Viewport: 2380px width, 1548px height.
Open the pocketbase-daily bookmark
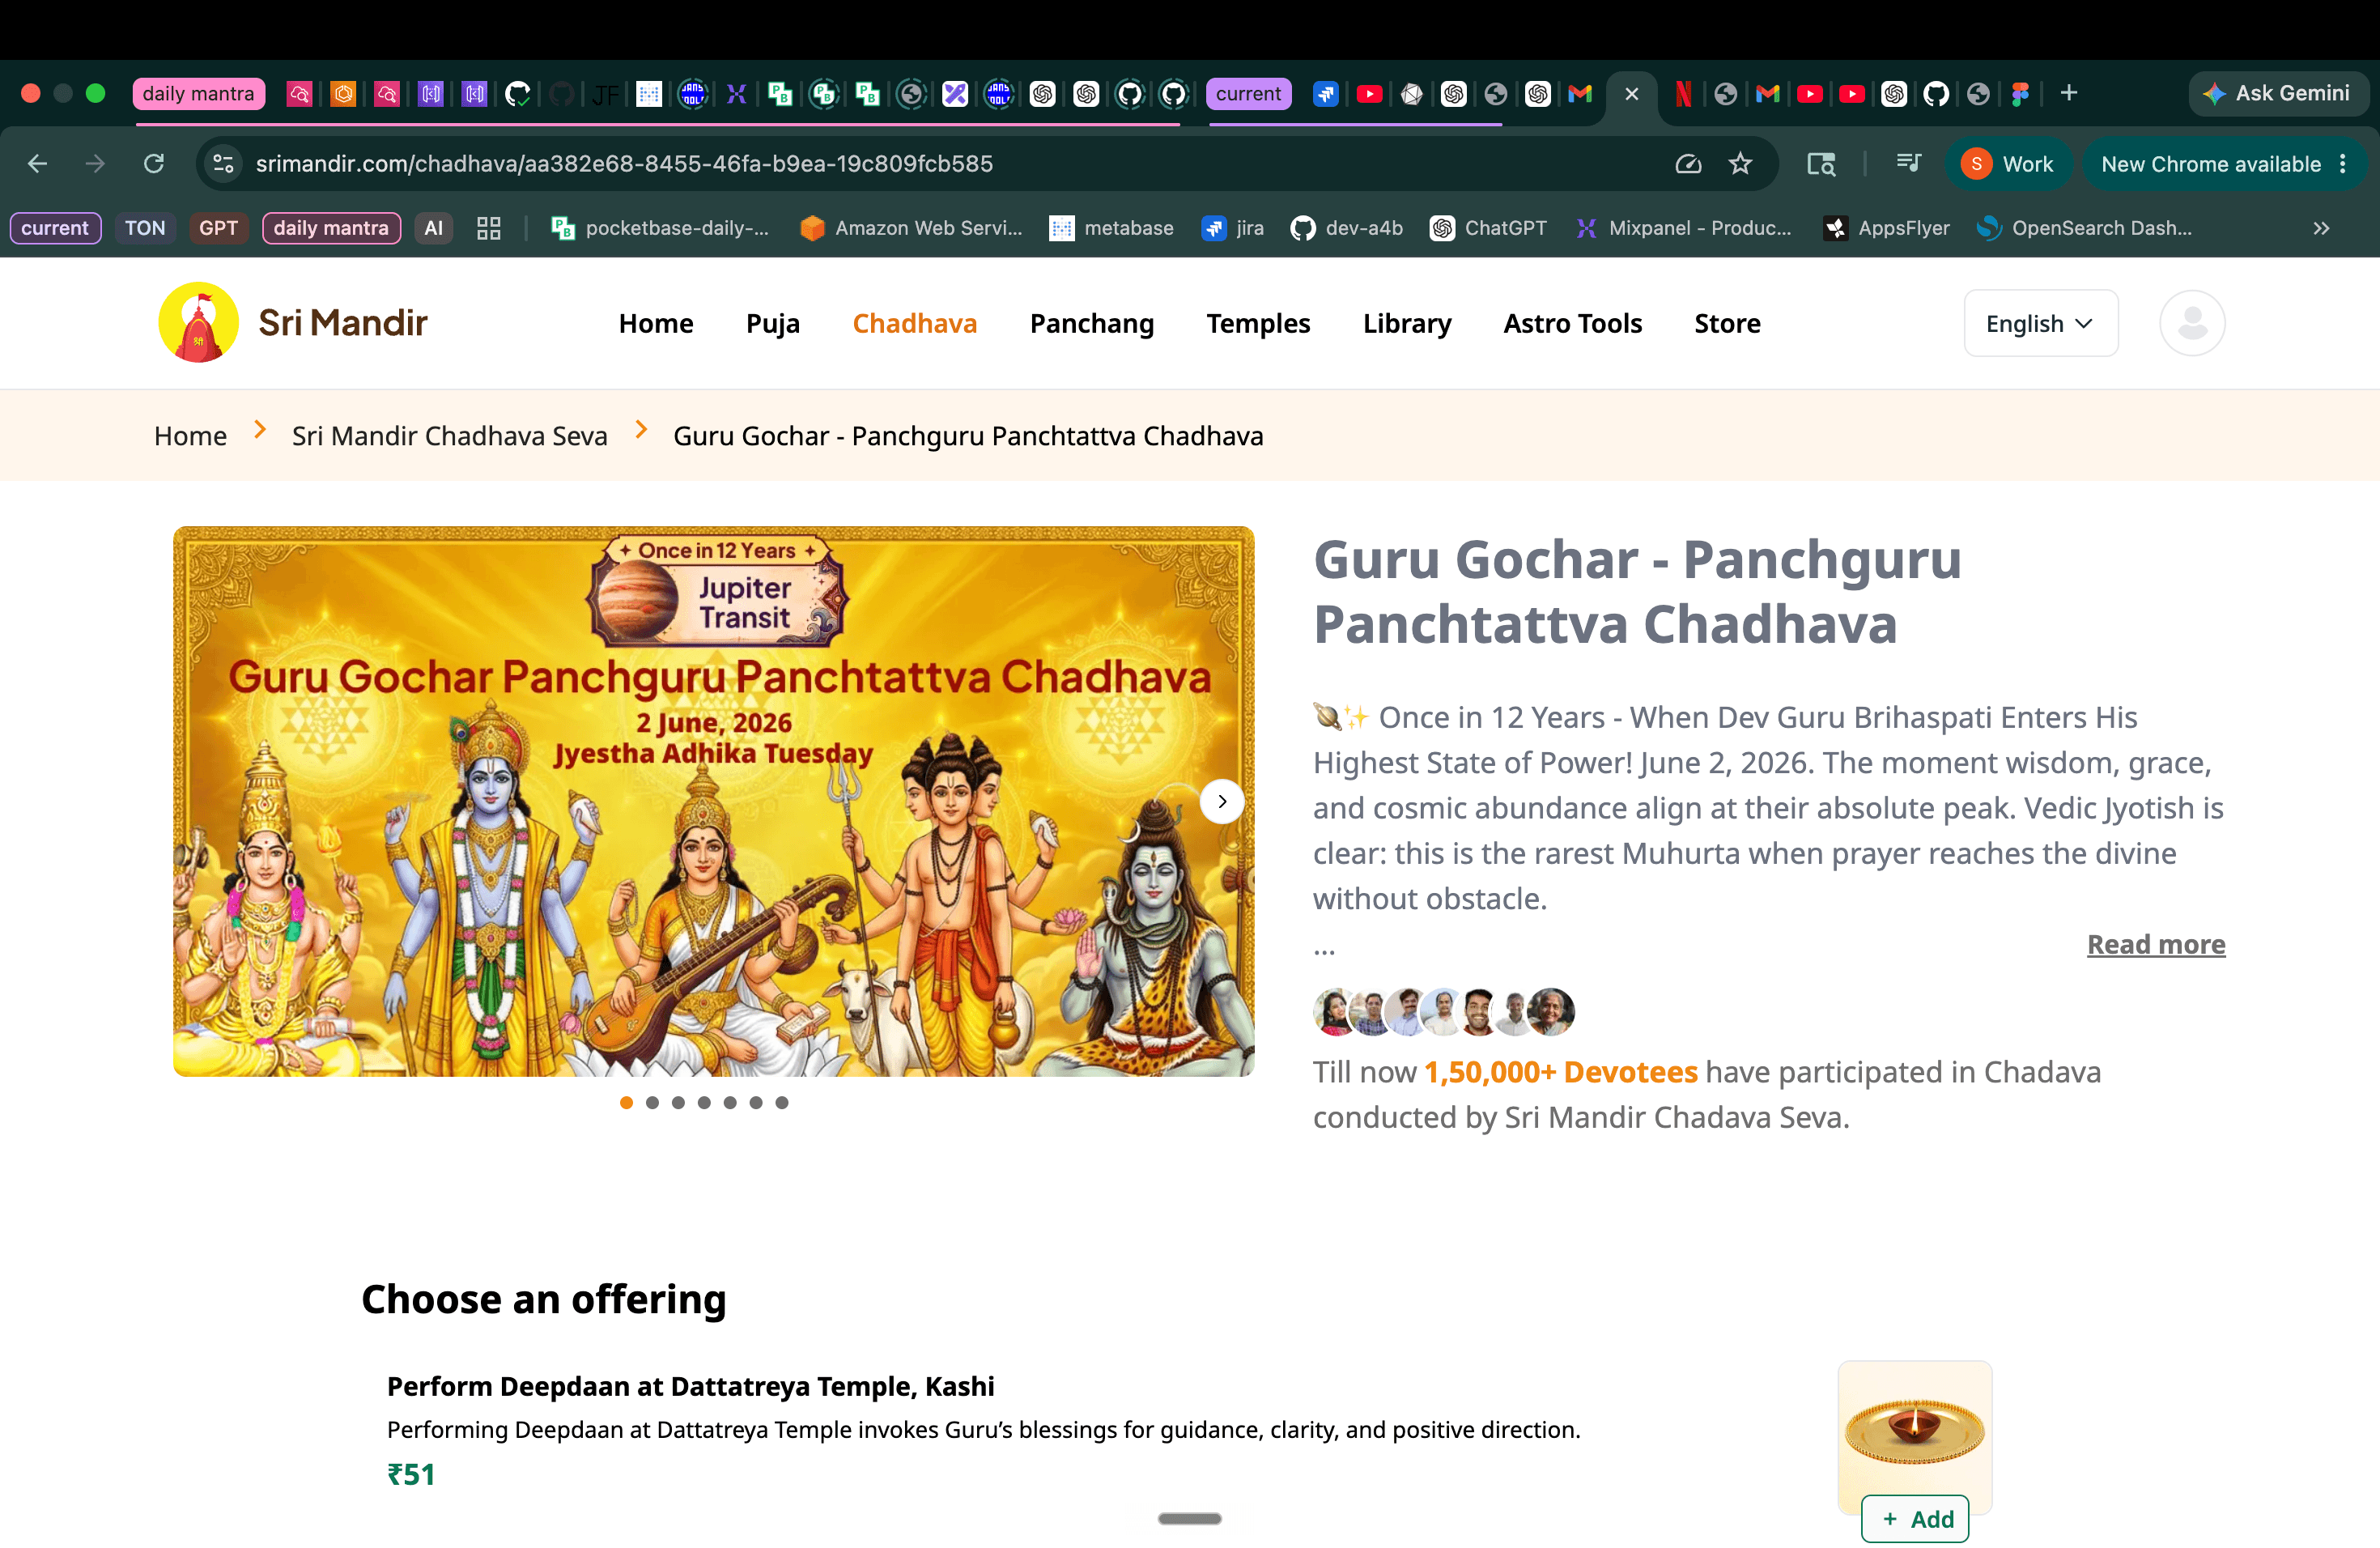[x=660, y=228]
